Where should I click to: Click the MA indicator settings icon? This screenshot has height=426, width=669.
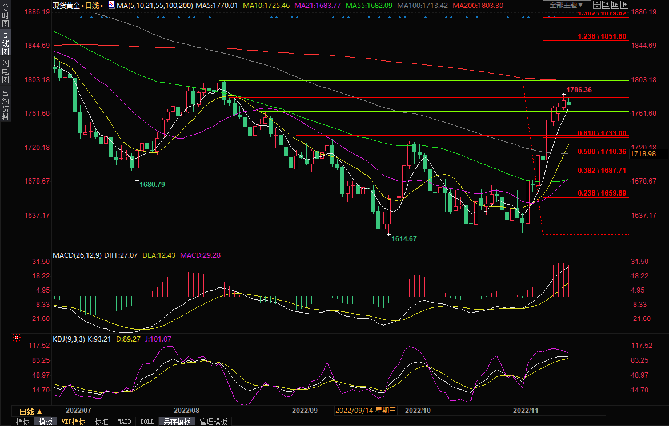pyautogui.click(x=113, y=5)
